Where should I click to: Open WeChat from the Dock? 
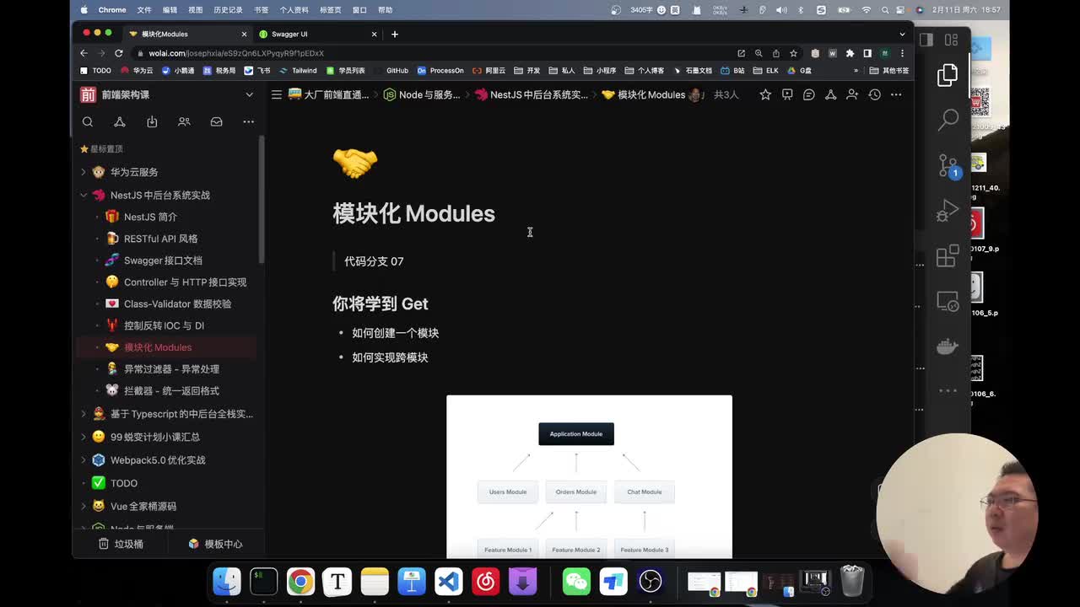[576, 582]
